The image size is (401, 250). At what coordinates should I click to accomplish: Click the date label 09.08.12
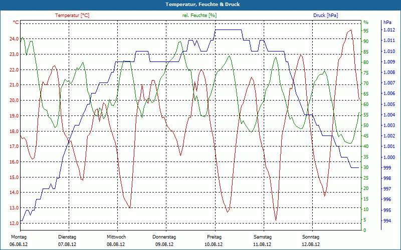164,244
